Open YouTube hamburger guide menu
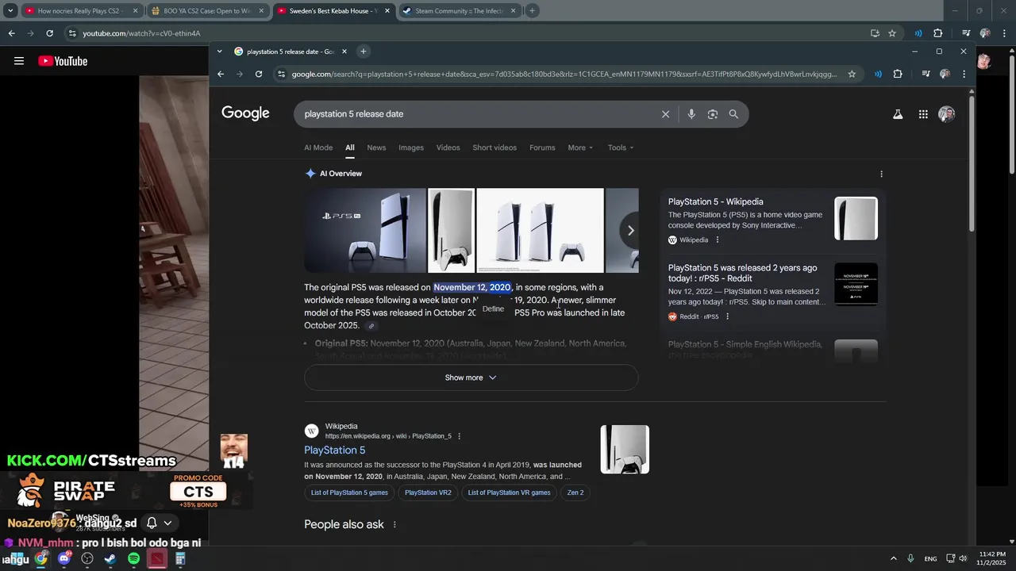Screen dimensions: 1016x571 click(19, 61)
